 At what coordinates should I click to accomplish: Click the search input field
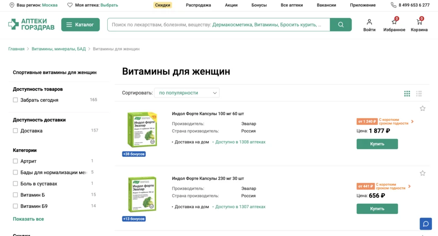[219, 24]
